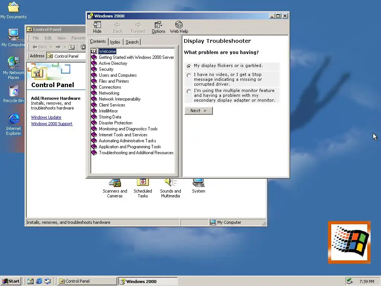Click Show Desktop quick launch icon
This screenshot has width=381, height=286.
(x=31, y=281)
